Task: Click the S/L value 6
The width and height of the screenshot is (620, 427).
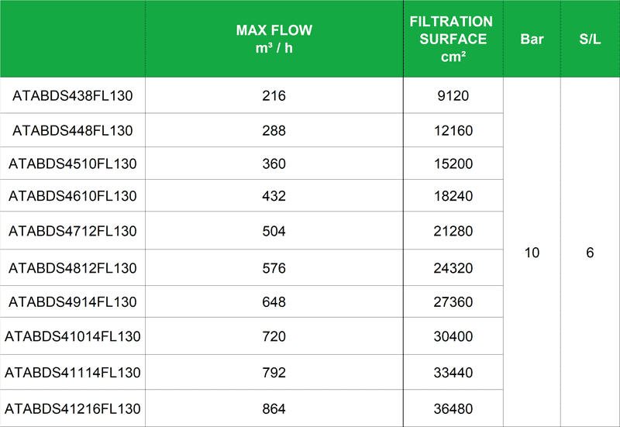Action: pos(590,252)
